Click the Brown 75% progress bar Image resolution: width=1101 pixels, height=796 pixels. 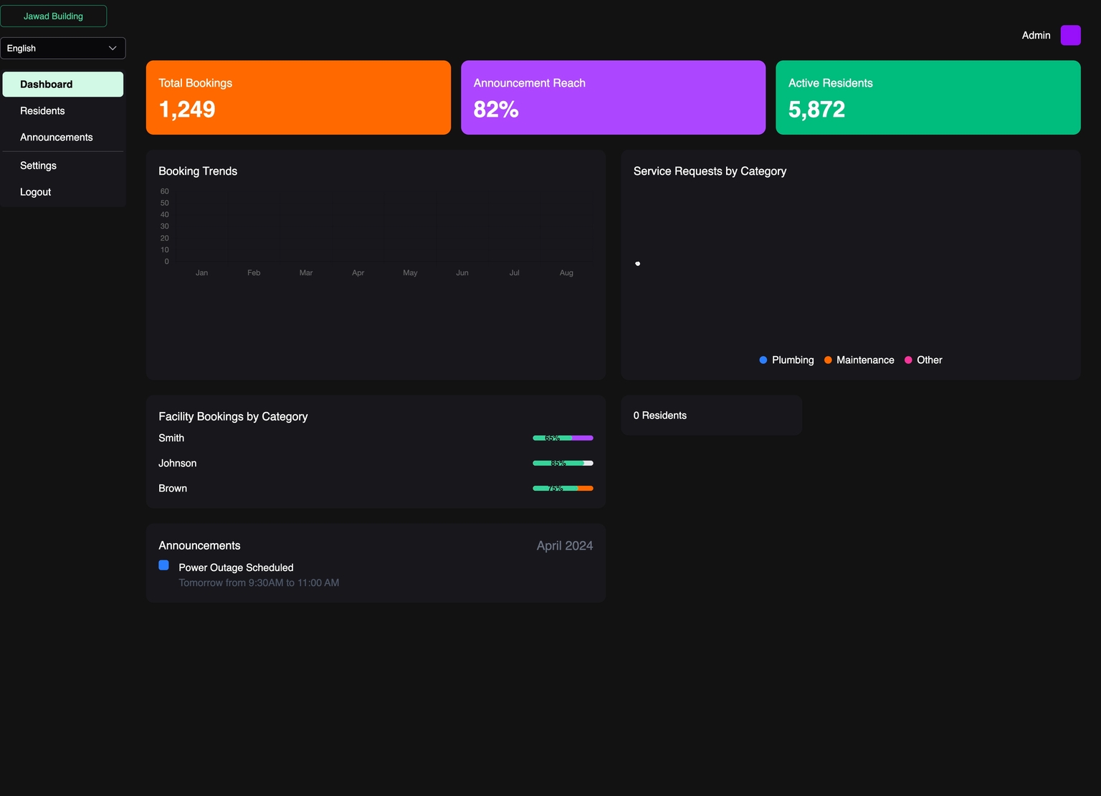tap(563, 489)
